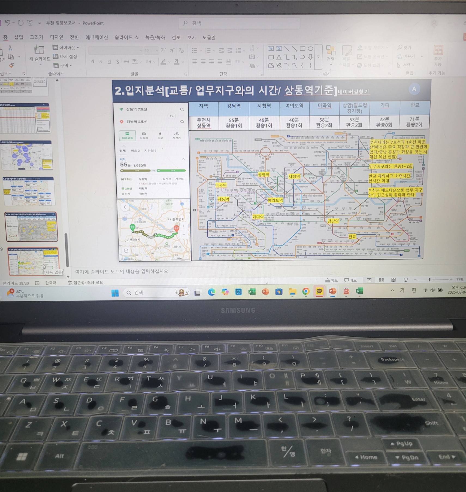Toggle align text right
466x492 pixels.
coord(211,62)
